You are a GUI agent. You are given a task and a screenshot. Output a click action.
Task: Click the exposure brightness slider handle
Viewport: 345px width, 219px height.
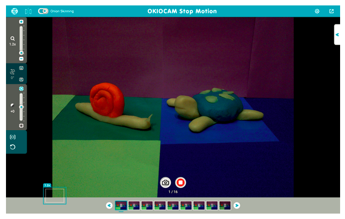point(21,107)
